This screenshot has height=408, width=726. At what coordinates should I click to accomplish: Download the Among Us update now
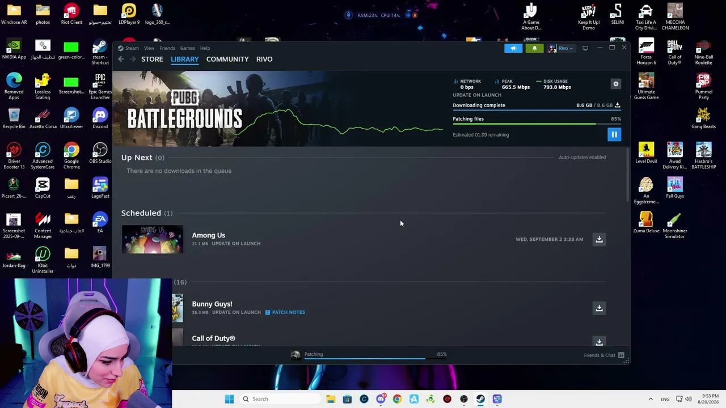coord(599,239)
